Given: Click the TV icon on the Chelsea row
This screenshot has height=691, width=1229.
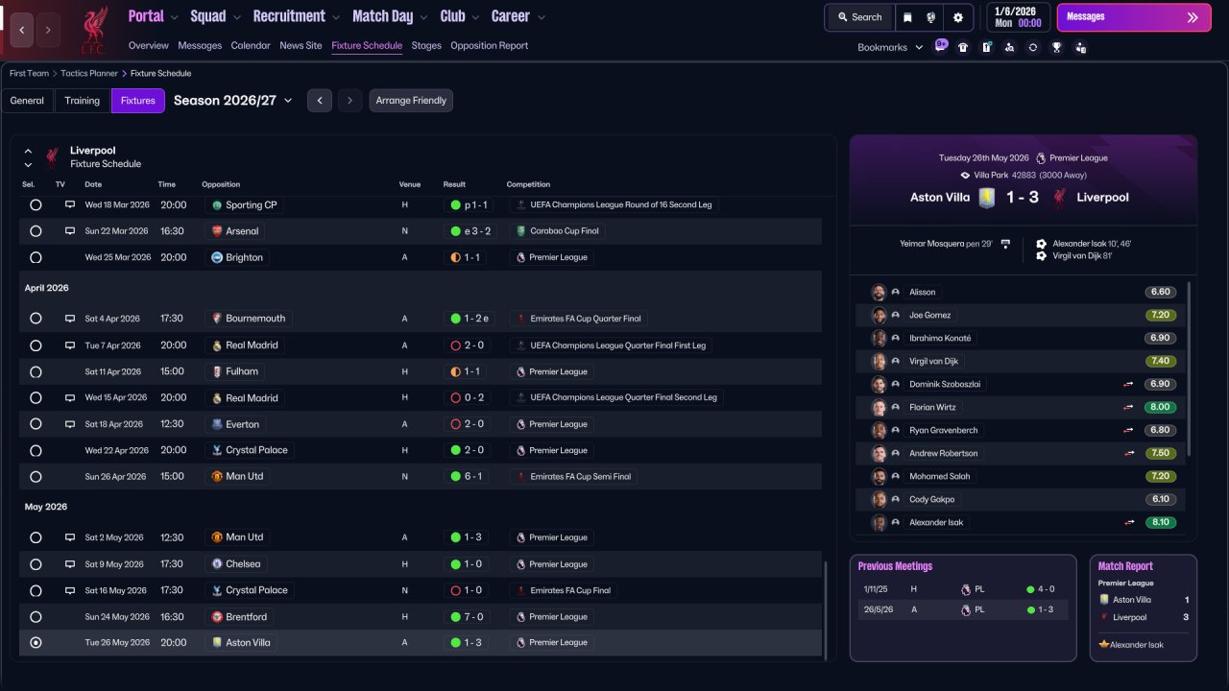Looking at the screenshot, I should point(70,564).
